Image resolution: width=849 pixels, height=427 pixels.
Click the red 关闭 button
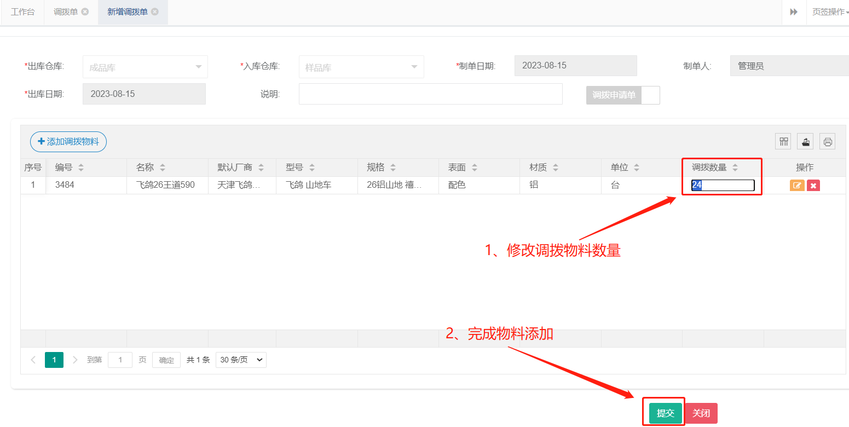pos(701,413)
